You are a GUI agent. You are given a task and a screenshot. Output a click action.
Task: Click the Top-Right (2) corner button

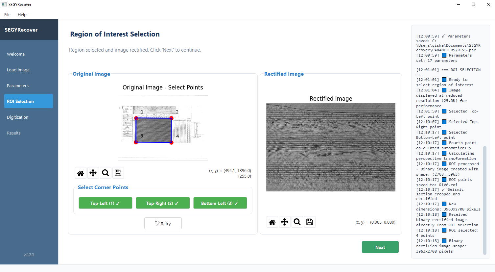click(x=163, y=203)
